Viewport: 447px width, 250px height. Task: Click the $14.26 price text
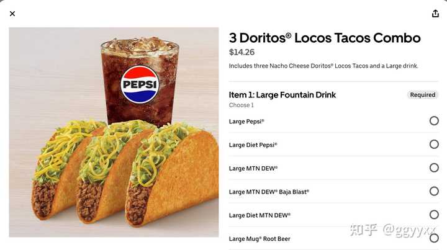click(x=242, y=52)
